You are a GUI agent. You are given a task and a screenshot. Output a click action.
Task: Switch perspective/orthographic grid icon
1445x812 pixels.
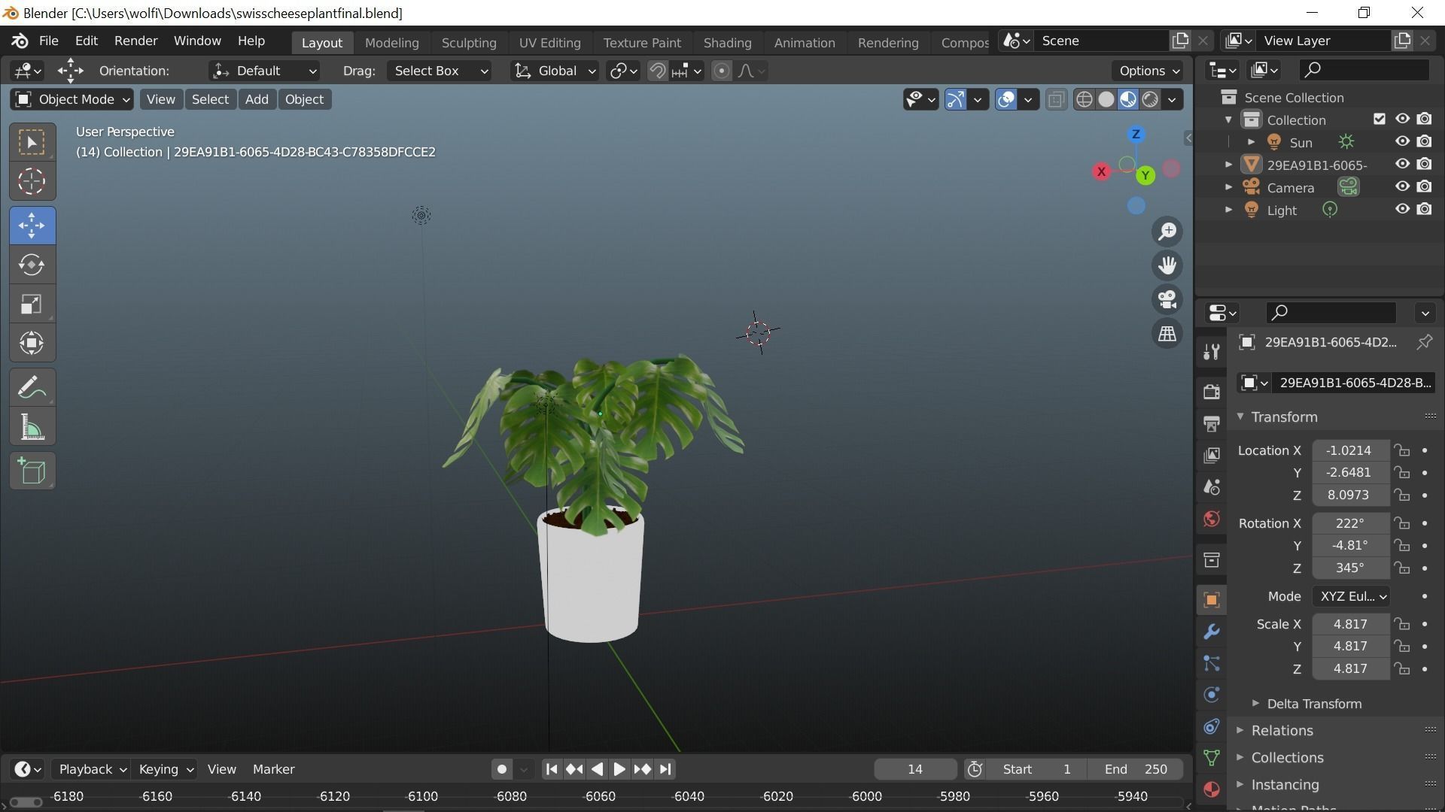[1167, 333]
